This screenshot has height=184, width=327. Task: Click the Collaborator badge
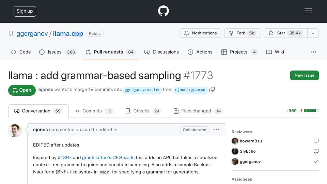click(x=195, y=130)
